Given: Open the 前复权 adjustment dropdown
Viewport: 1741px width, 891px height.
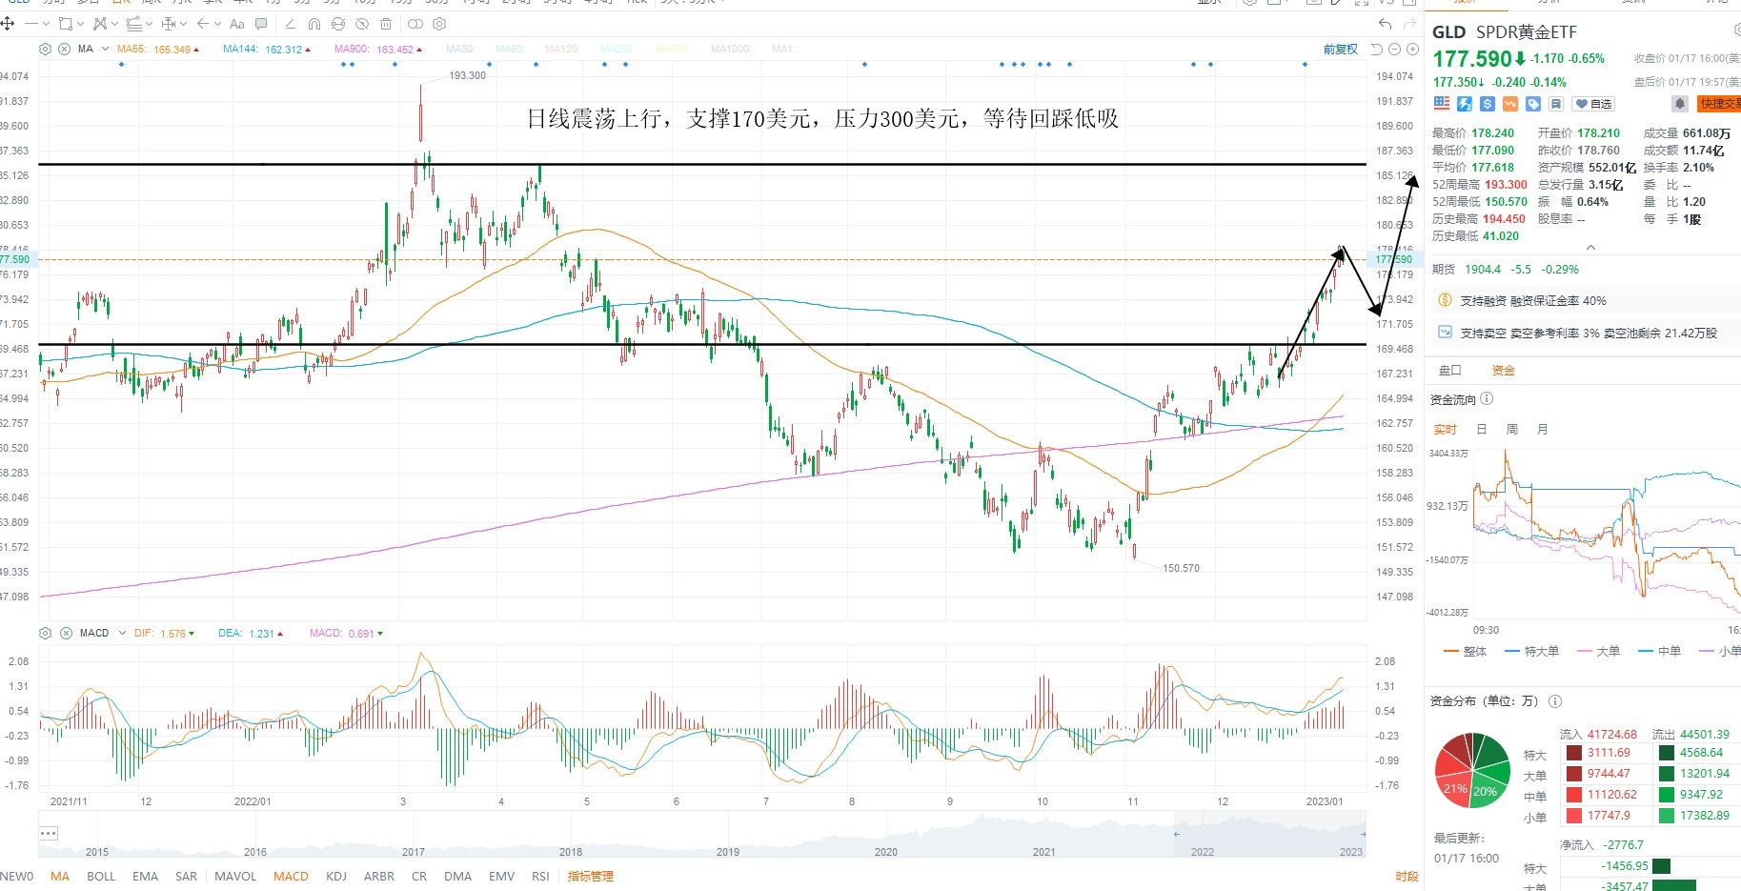Looking at the screenshot, I should [1341, 50].
